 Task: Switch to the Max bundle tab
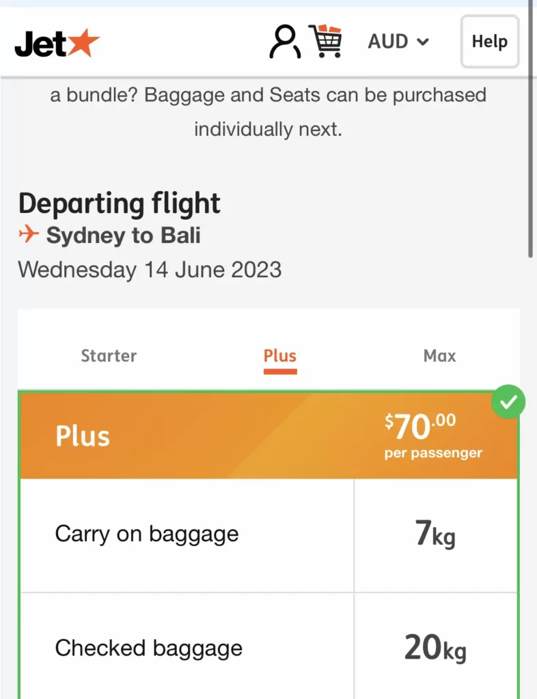click(x=439, y=356)
